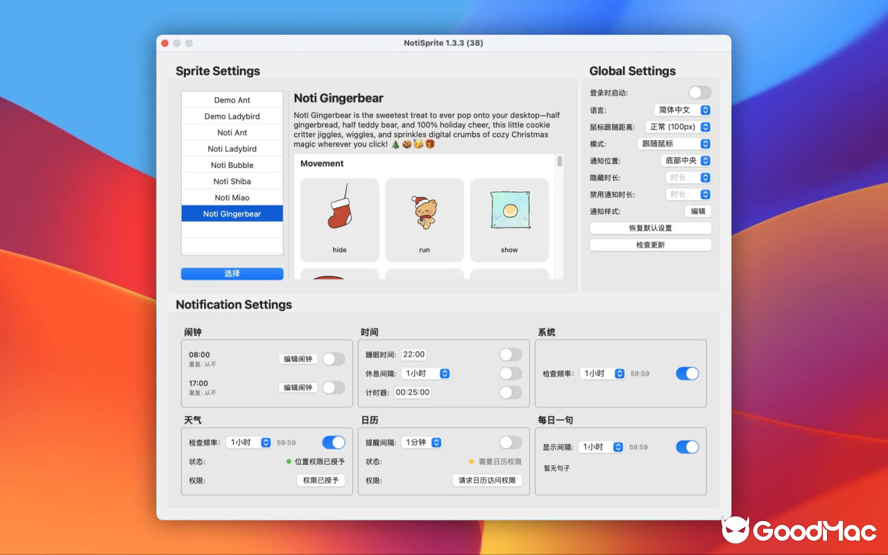Select Noti Shiba from the sprite list
Image resolution: width=888 pixels, height=555 pixels.
point(232,181)
